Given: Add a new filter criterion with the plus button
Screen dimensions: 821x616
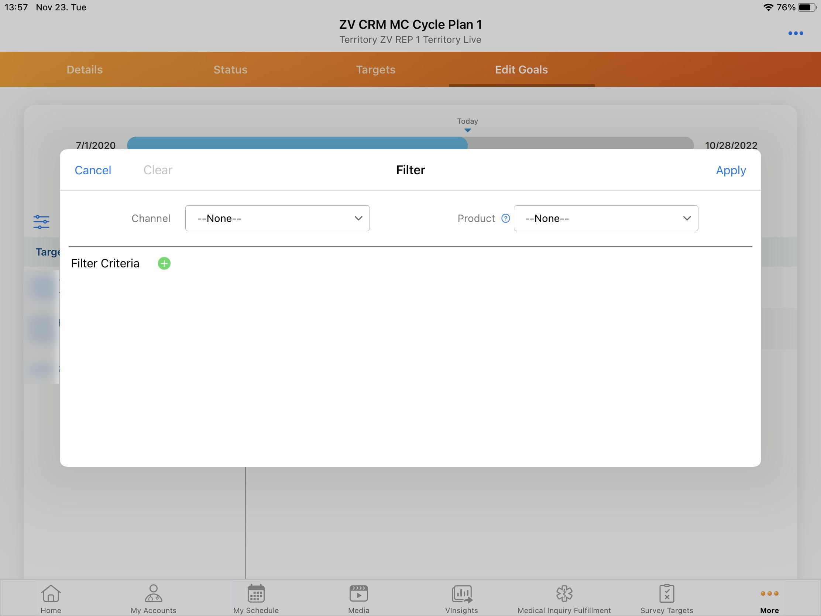Looking at the screenshot, I should (164, 263).
